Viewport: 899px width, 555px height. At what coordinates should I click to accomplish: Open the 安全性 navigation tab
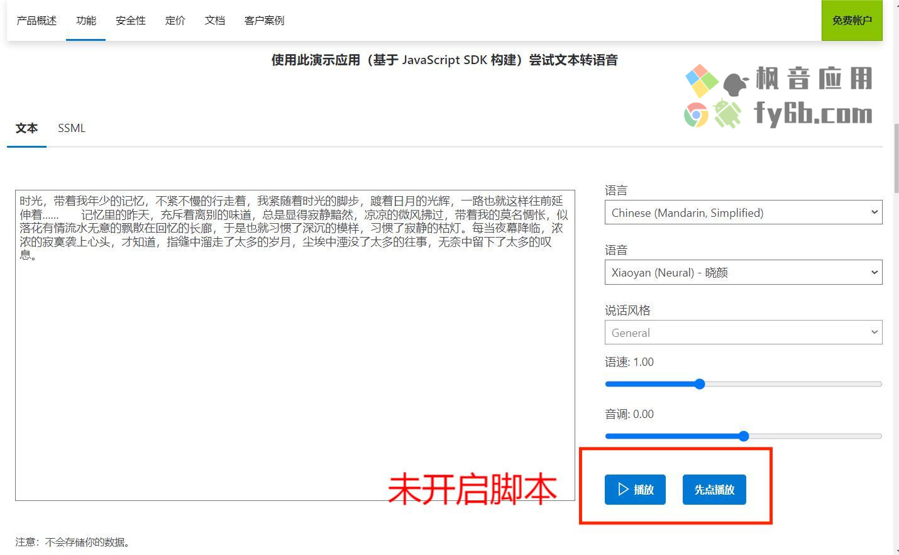tap(131, 21)
